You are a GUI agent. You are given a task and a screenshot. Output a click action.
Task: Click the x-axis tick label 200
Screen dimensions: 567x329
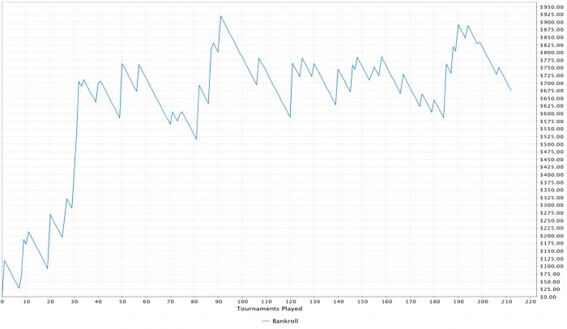(x=483, y=301)
